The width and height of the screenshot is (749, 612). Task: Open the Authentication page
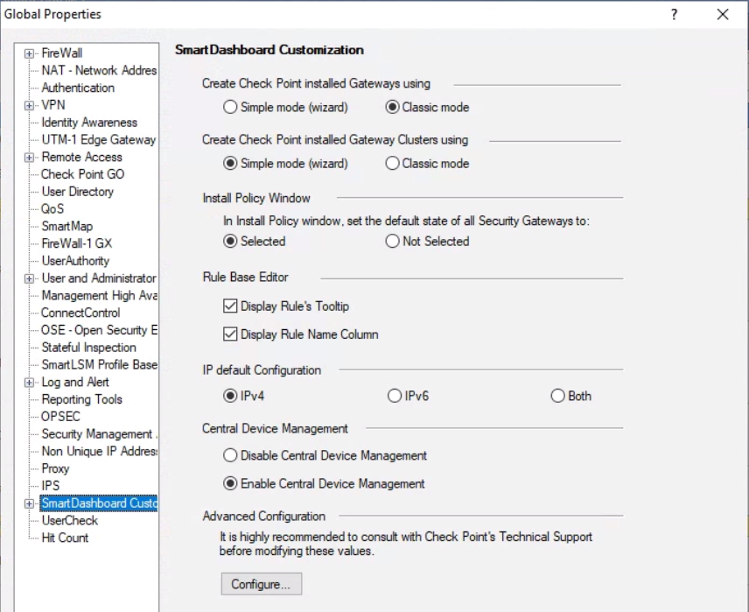(78, 88)
